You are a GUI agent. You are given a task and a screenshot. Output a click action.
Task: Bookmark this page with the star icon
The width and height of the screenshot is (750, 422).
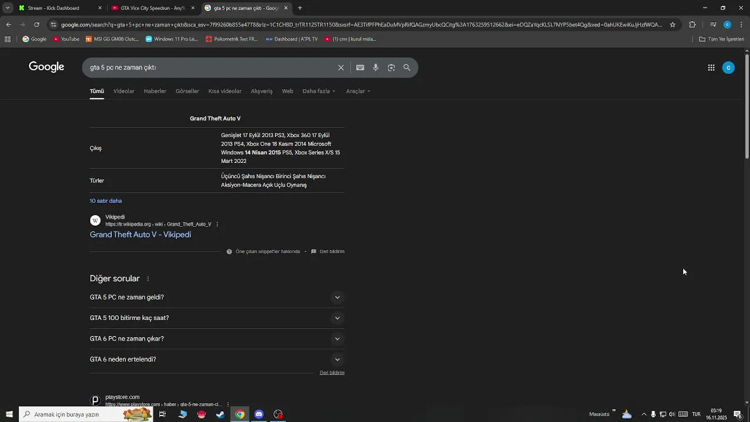click(x=673, y=25)
